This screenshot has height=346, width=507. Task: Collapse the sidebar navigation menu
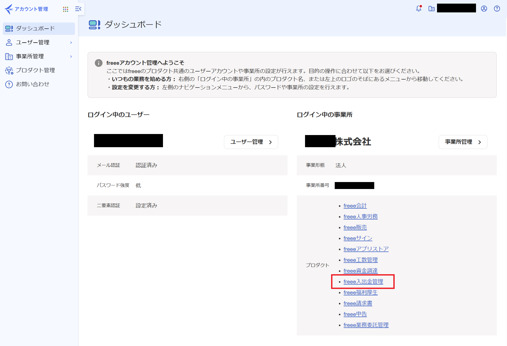tap(78, 9)
